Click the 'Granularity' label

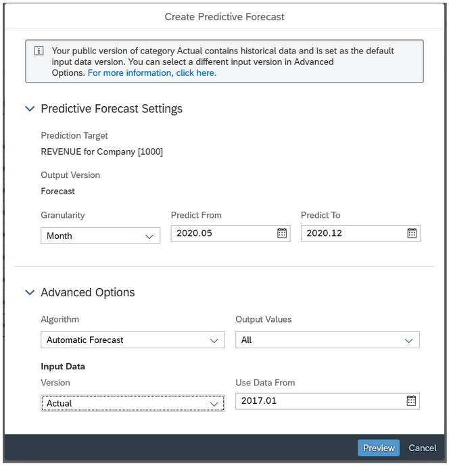pyautogui.click(x=63, y=215)
